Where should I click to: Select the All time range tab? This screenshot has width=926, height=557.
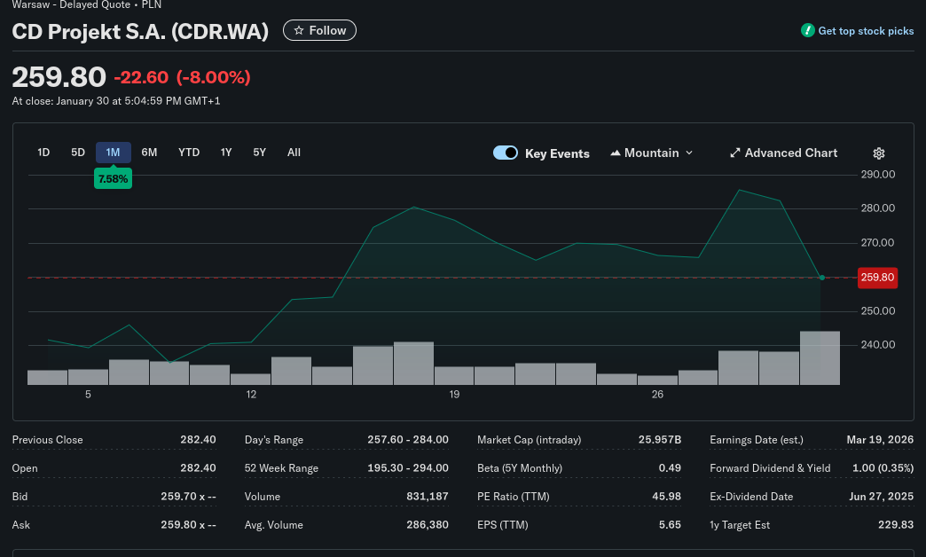coord(294,153)
